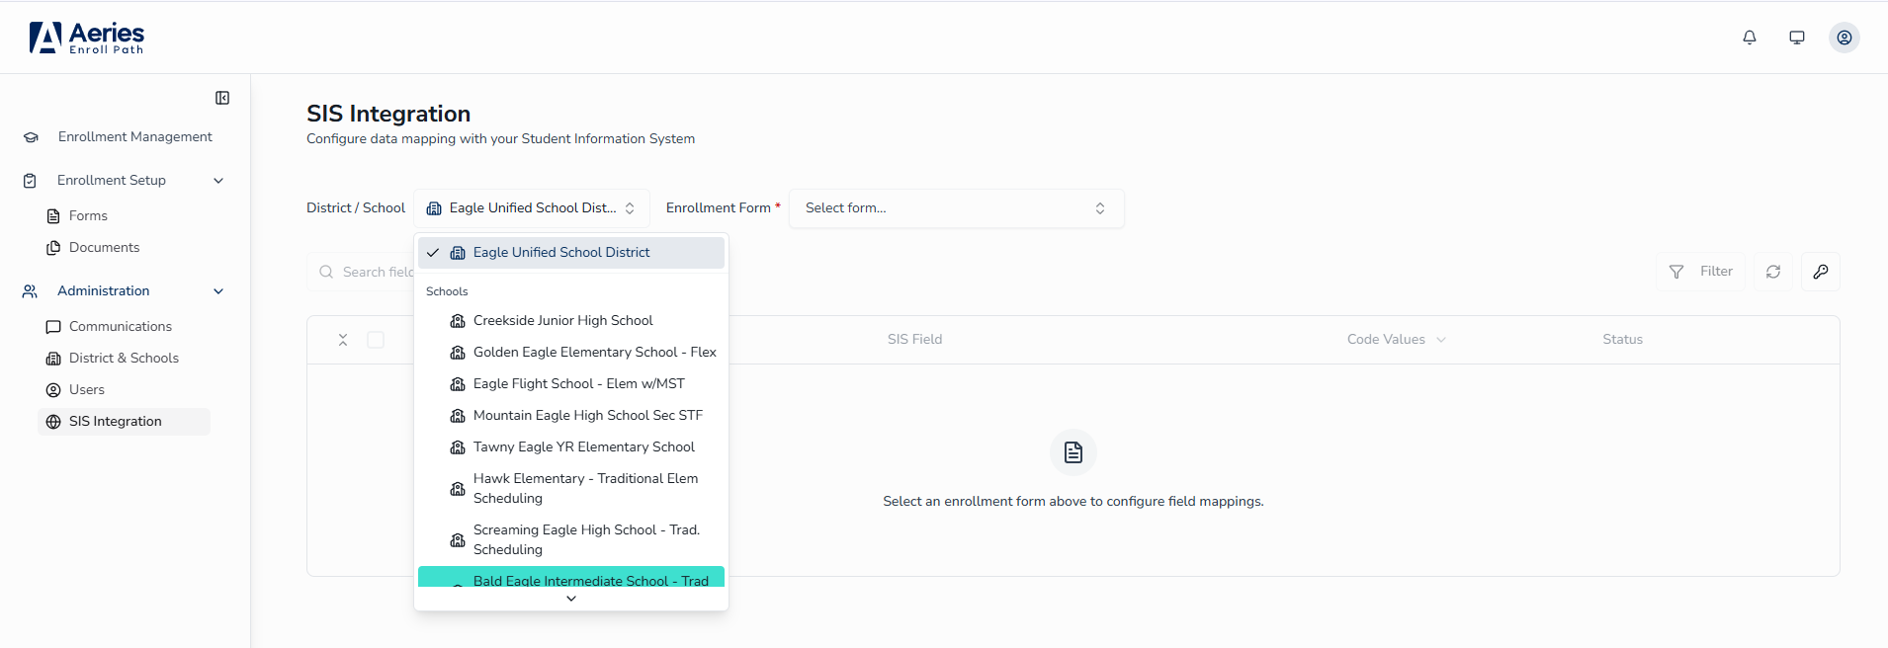Click the refresh icon button

1773,272
